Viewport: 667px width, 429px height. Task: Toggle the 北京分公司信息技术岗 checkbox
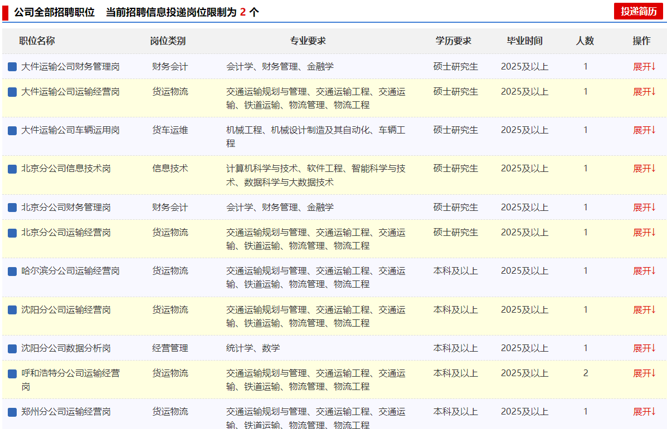12,169
